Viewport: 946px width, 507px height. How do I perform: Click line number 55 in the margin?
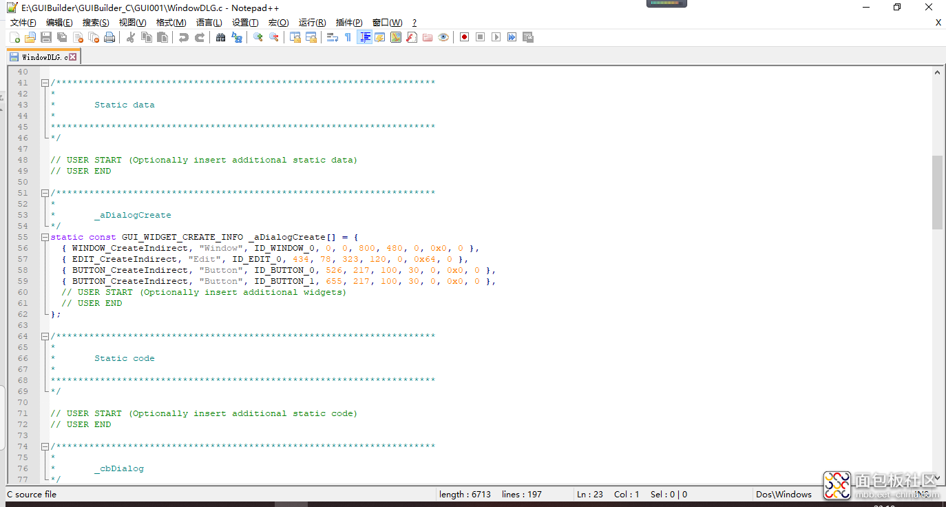23,237
